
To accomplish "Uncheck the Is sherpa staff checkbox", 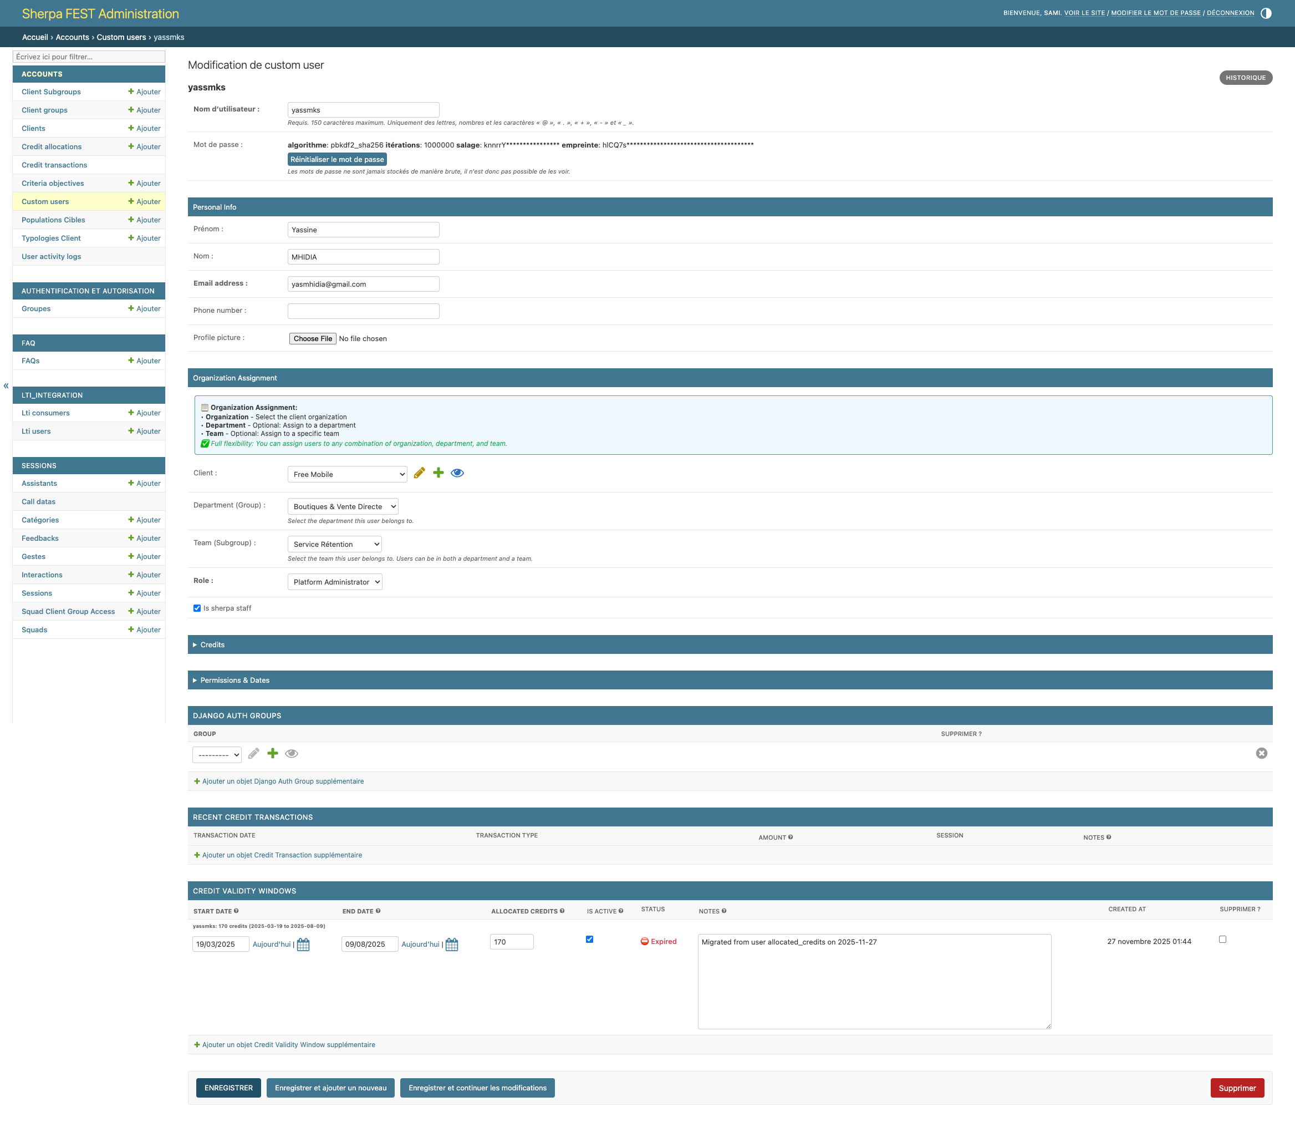I will [x=197, y=608].
